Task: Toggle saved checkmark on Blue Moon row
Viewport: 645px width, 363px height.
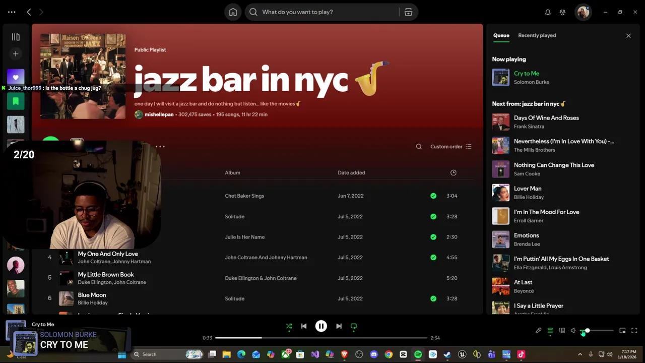Action: click(x=433, y=298)
